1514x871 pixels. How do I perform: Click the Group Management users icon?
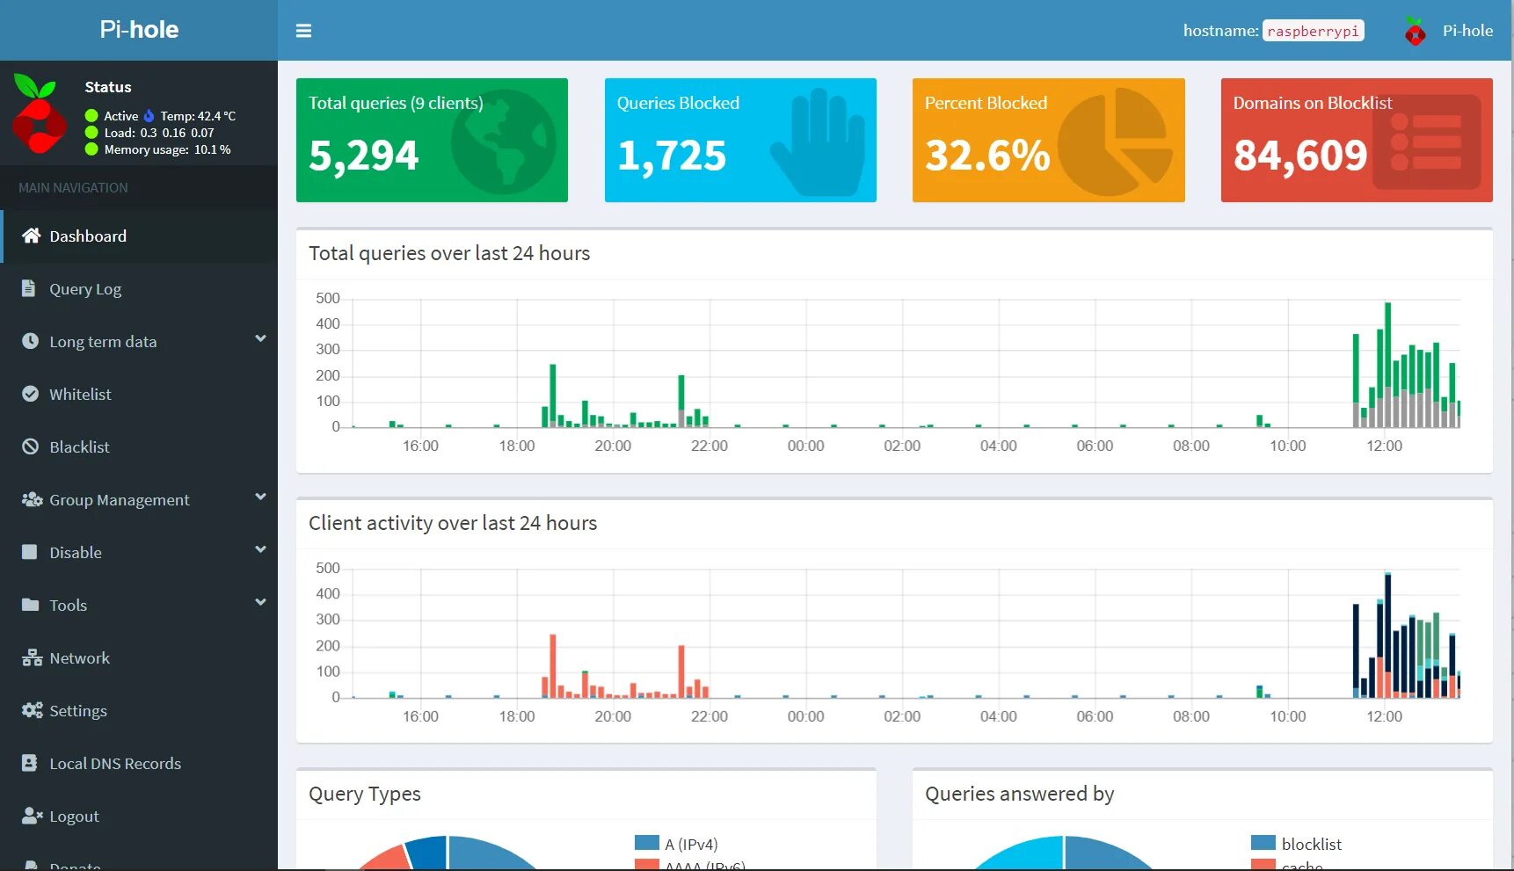click(x=32, y=499)
